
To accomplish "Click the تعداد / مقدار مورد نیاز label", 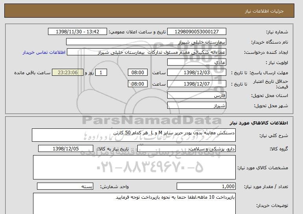I will 266,187.
